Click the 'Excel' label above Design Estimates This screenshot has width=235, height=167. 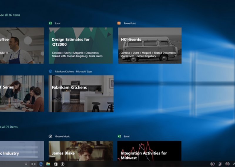58,24
